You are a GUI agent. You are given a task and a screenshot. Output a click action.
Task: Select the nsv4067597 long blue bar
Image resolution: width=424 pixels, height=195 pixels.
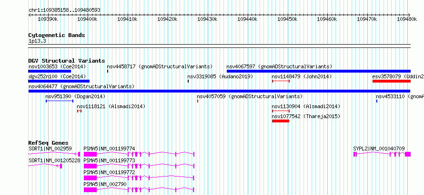pos(319,71)
